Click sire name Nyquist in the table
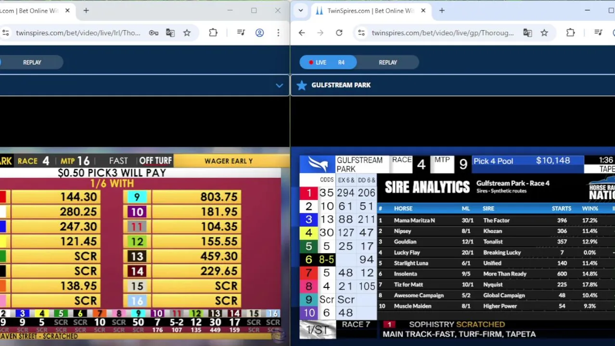 coord(493,284)
